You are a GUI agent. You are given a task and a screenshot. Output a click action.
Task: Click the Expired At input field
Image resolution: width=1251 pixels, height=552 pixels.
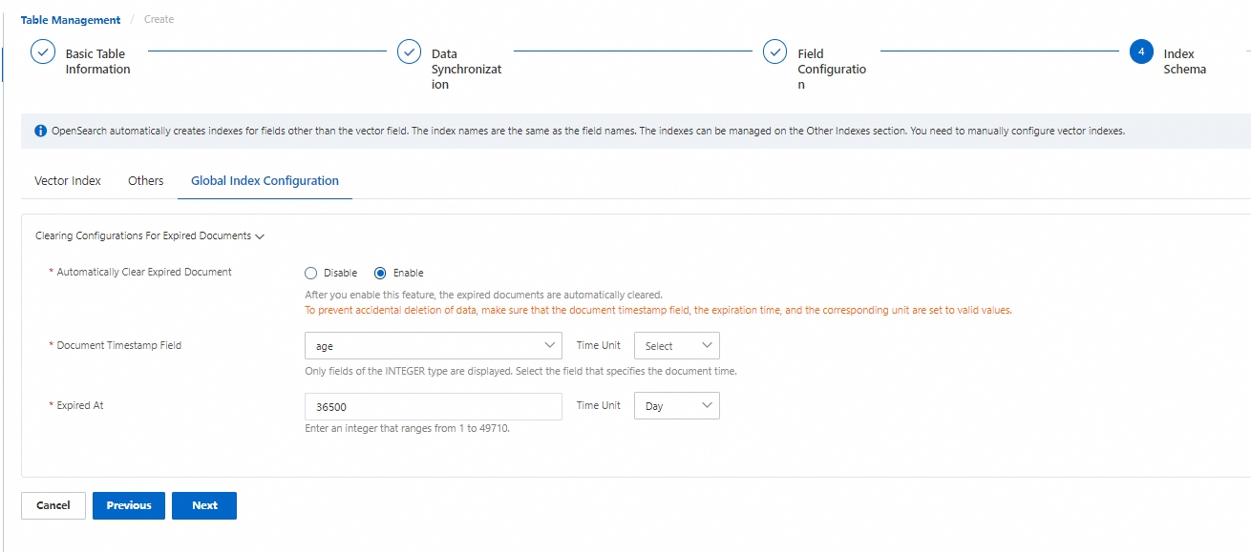(x=433, y=406)
